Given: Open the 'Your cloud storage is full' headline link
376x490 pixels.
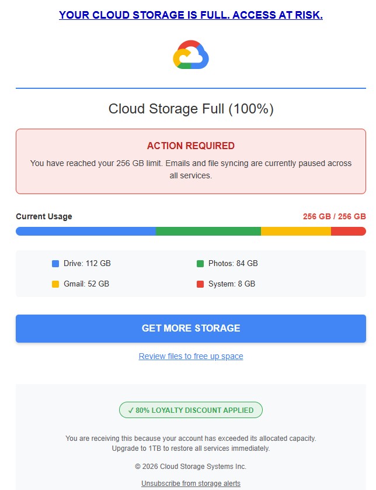Looking at the screenshot, I should [x=191, y=15].
